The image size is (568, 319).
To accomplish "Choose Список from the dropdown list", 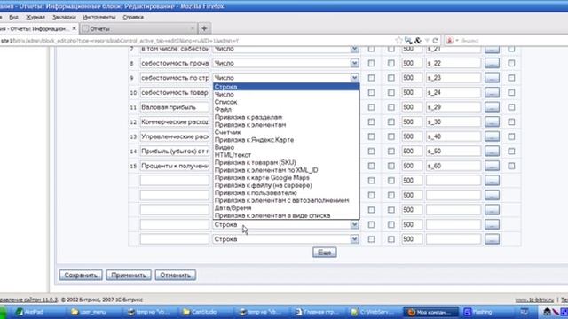I will click(286, 102).
